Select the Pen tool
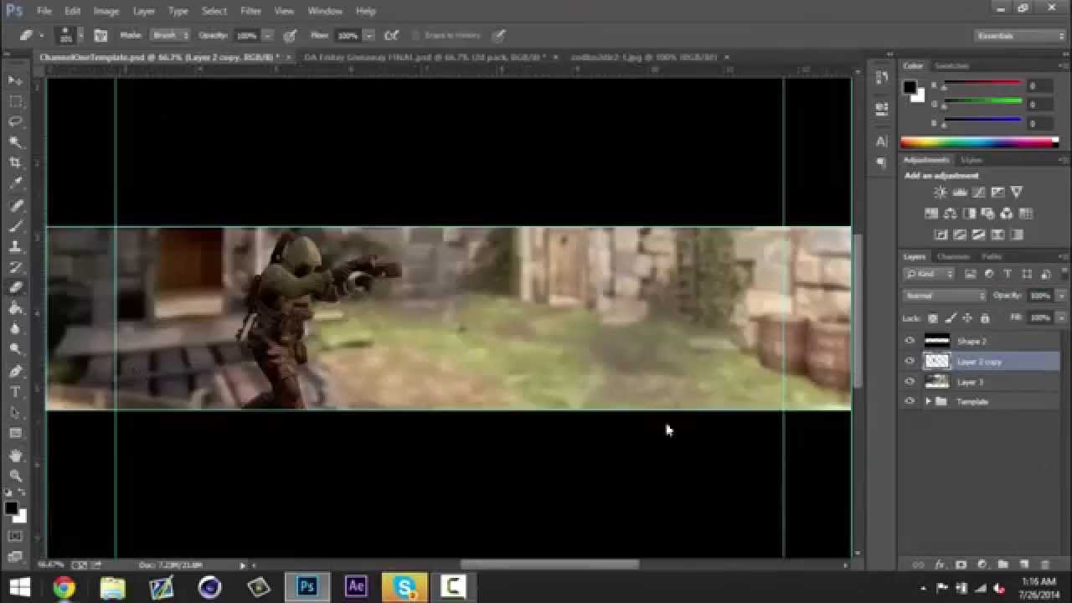The image size is (1072, 603). 15,371
